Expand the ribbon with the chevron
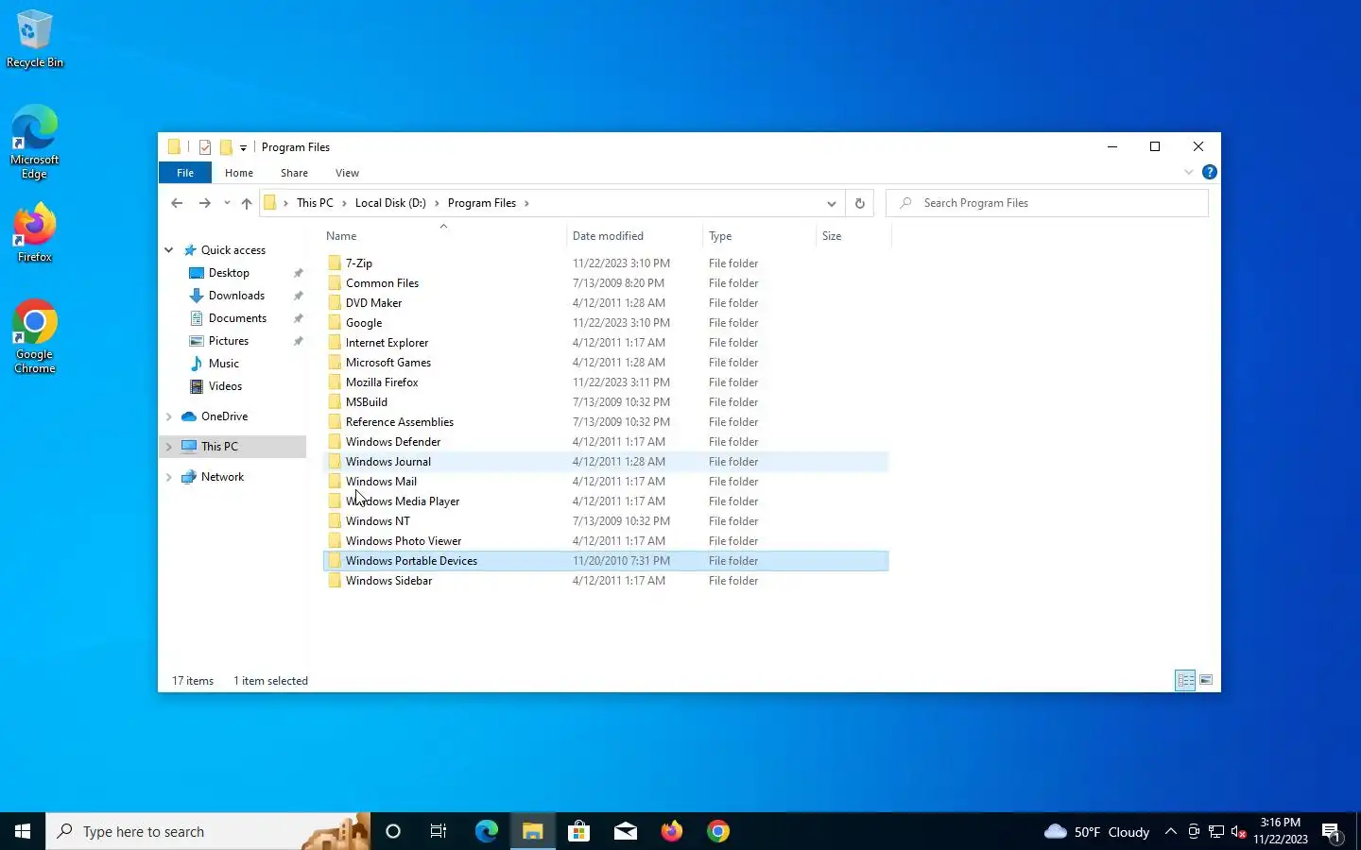Screen dimensions: 1361x850 [x=1189, y=172]
